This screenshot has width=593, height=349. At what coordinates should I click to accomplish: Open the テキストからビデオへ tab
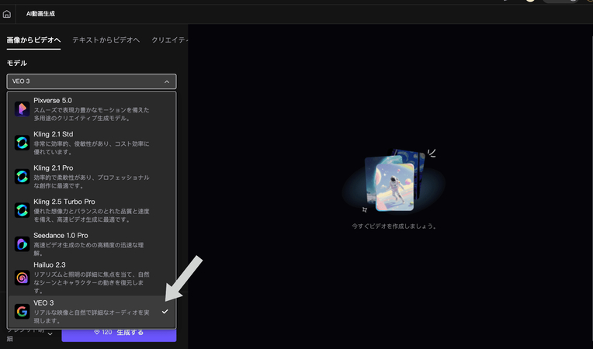[x=106, y=40]
